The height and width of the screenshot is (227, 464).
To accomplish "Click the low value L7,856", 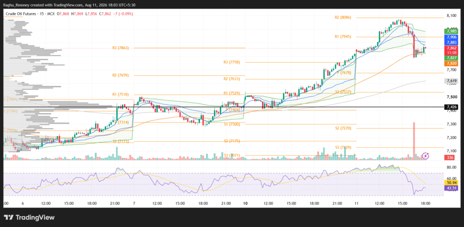I will [91, 14].
